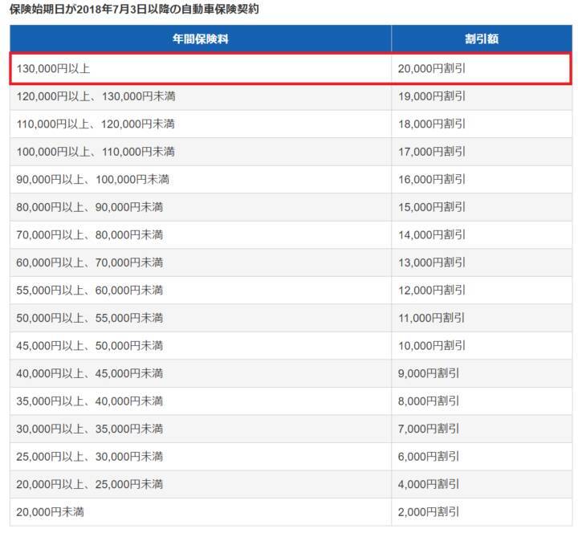Select 25,000円以上、30,000円未満 cell

(201, 457)
